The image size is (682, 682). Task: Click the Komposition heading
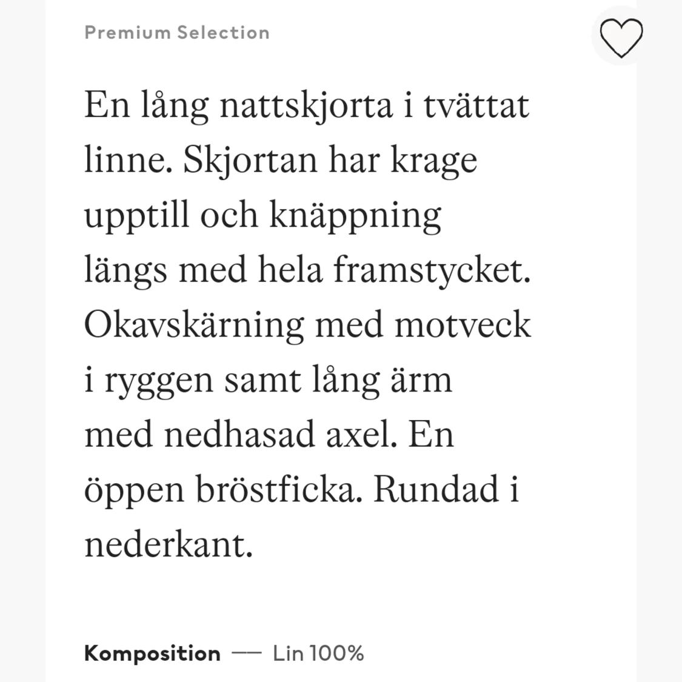coord(152,654)
